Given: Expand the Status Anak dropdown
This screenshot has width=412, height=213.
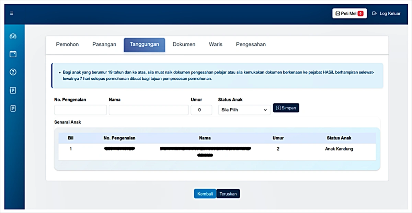Looking at the screenshot, I should [x=244, y=110].
